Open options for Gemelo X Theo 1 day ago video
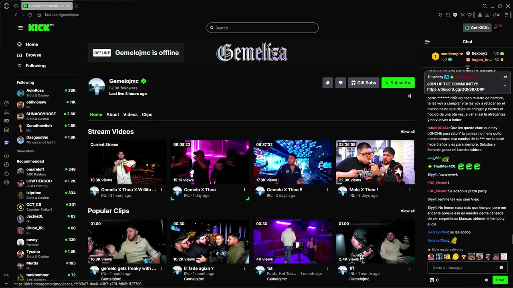The width and height of the screenshot is (513, 288). [244, 190]
